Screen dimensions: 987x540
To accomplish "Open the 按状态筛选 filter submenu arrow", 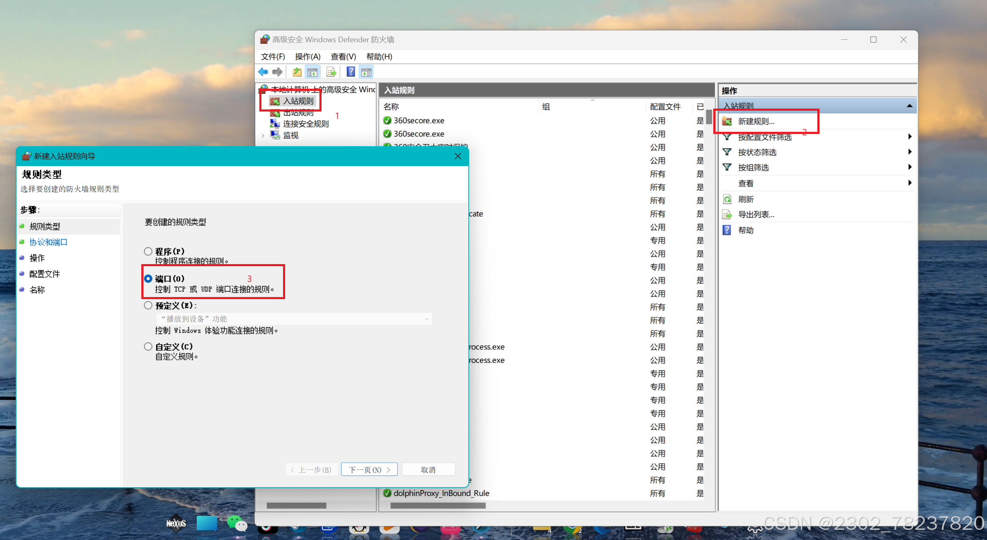I will click(910, 152).
